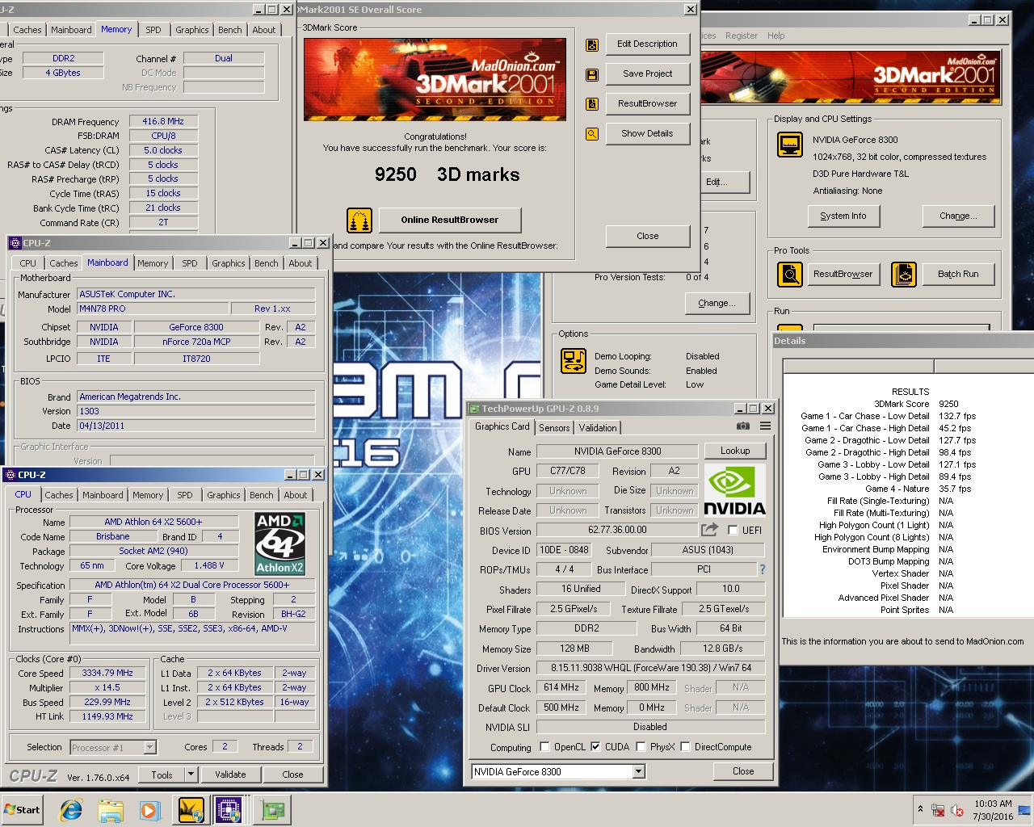Click the NVIDIA logo in GPU-Z
Image resolution: width=1034 pixels, height=827 pixels.
tap(734, 490)
